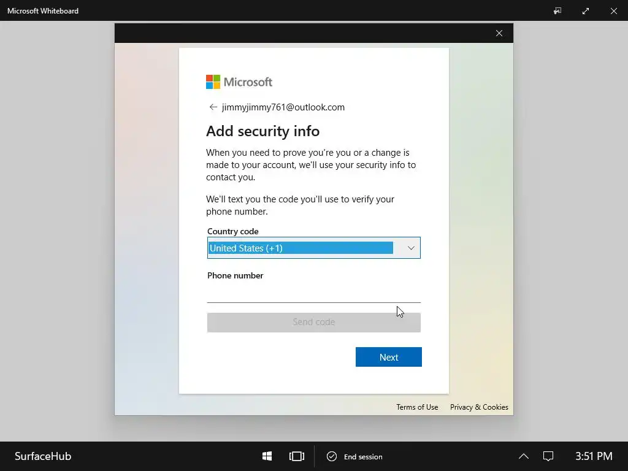Open Task View on the taskbar

tap(297, 456)
